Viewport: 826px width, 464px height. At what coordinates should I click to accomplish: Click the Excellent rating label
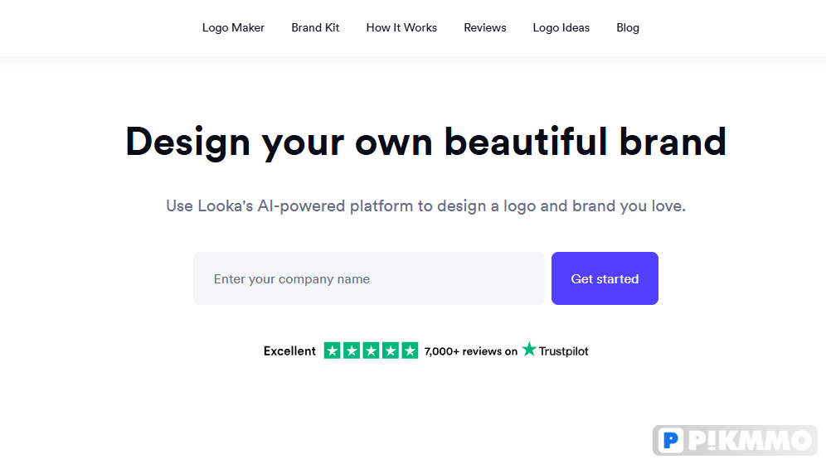[289, 350]
